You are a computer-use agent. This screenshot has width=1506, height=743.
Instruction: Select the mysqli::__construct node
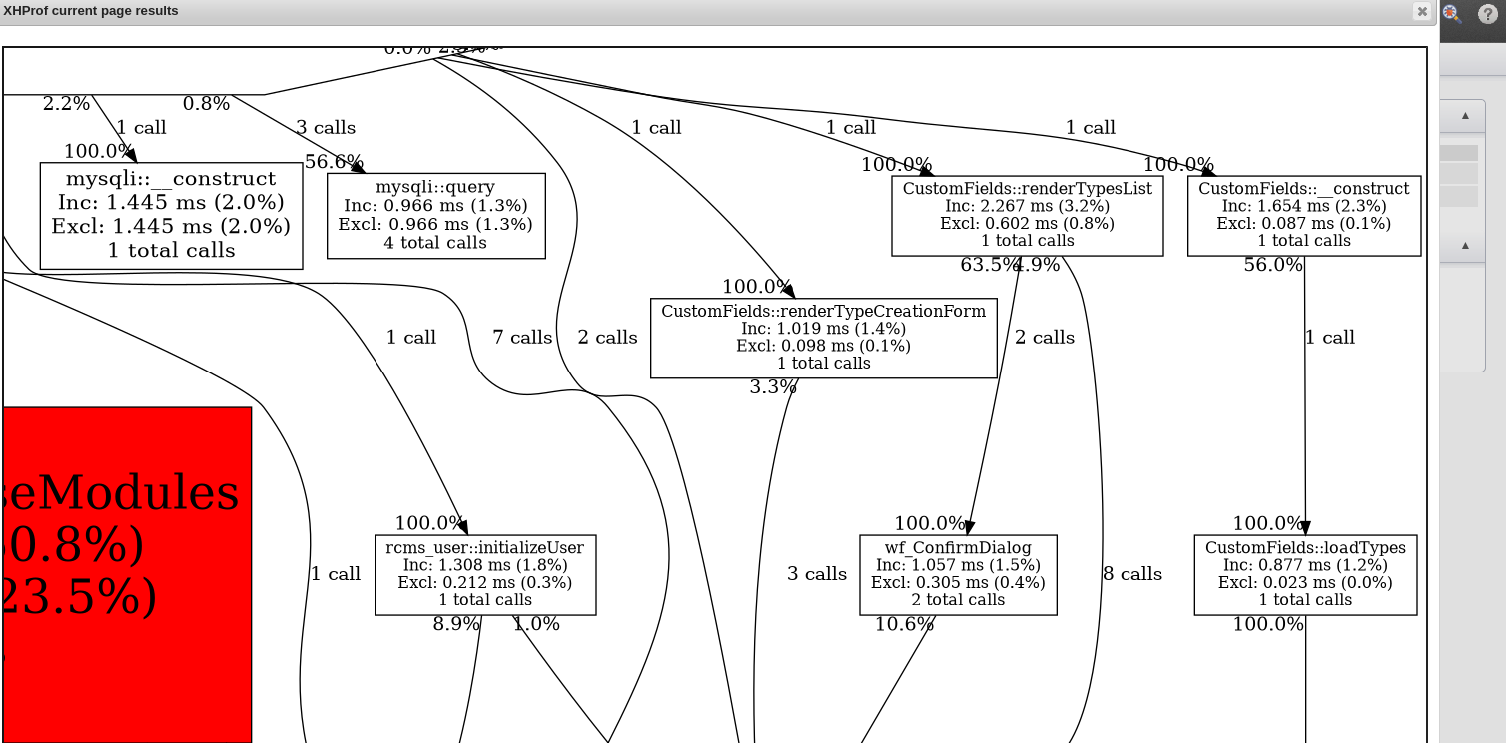(x=171, y=215)
